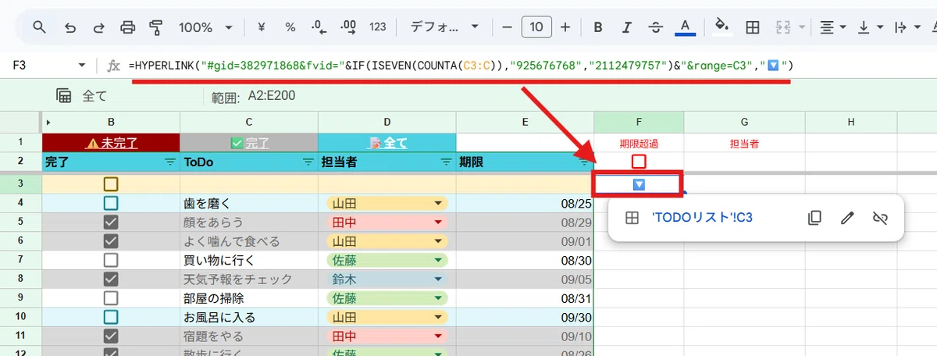
Task: Toggle bold formatting
Action: [598, 27]
